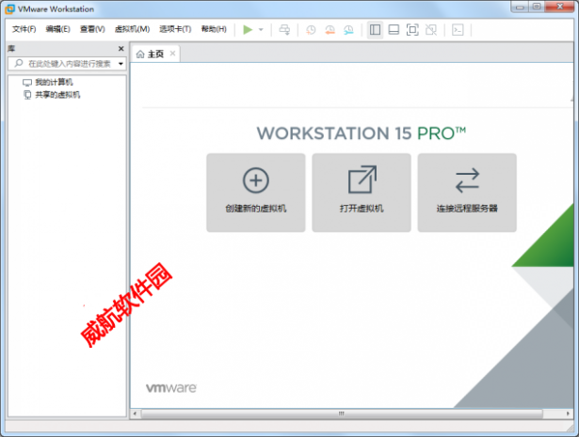The height and width of the screenshot is (437, 579).
Task: Open the console view toolbar icon
Action: tap(458, 30)
